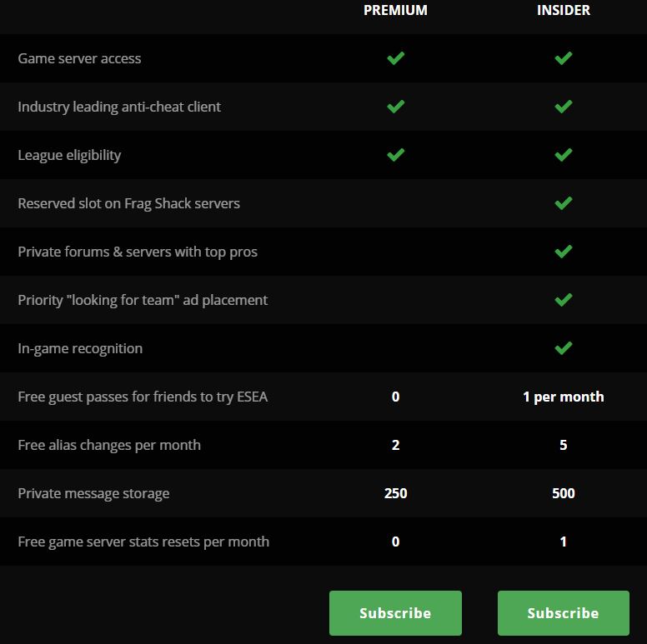Click Insider's 500 private message storage value
647x644 pixels.
[x=564, y=493]
